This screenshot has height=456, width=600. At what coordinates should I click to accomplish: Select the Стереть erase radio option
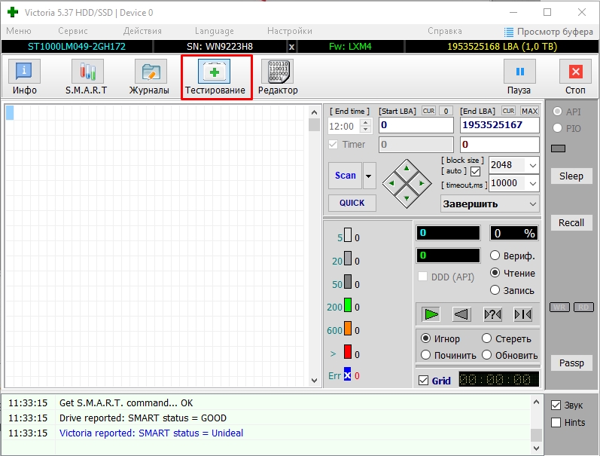click(x=486, y=338)
